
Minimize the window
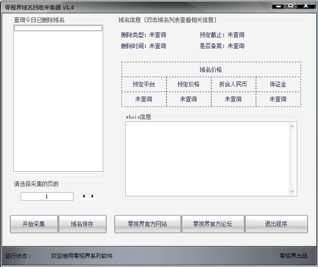[278, 6]
